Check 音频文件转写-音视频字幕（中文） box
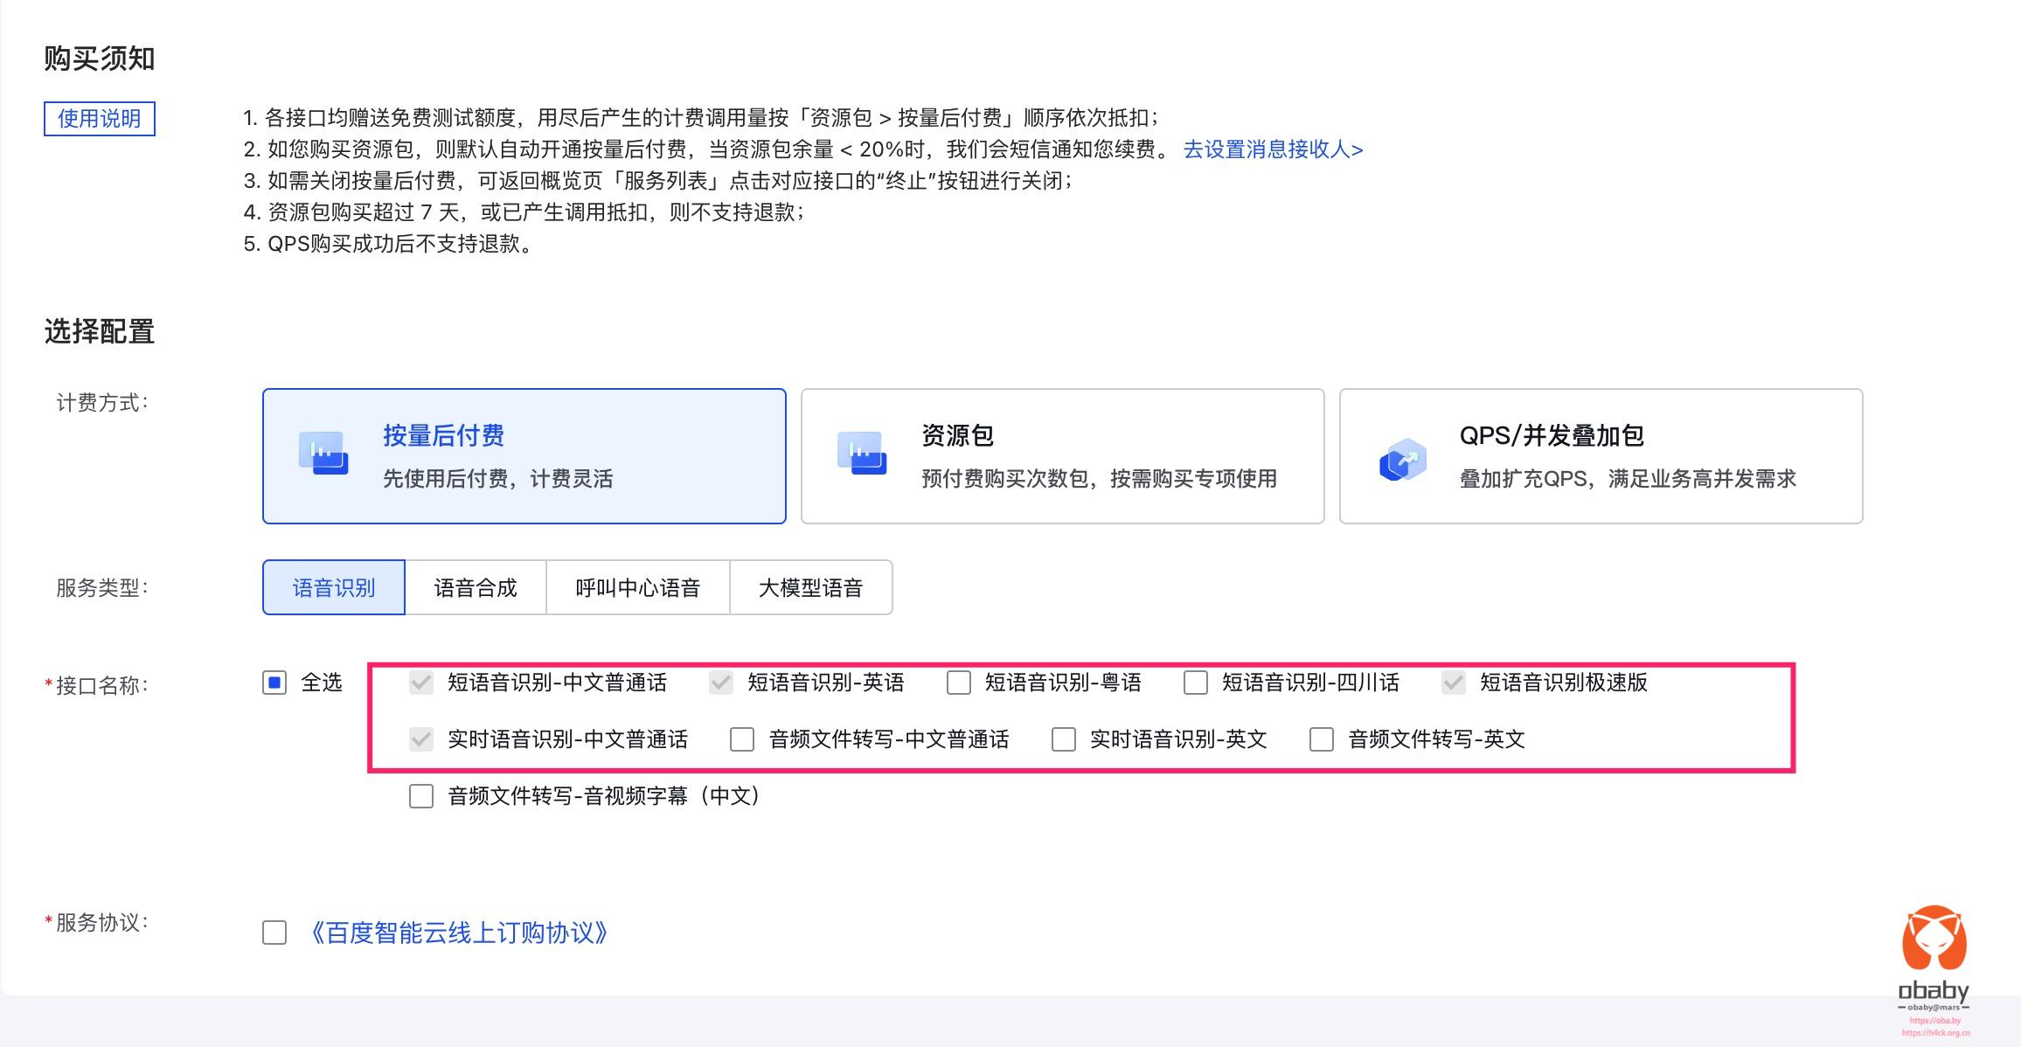The width and height of the screenshot is (2021, 1047). coord(421,796)
